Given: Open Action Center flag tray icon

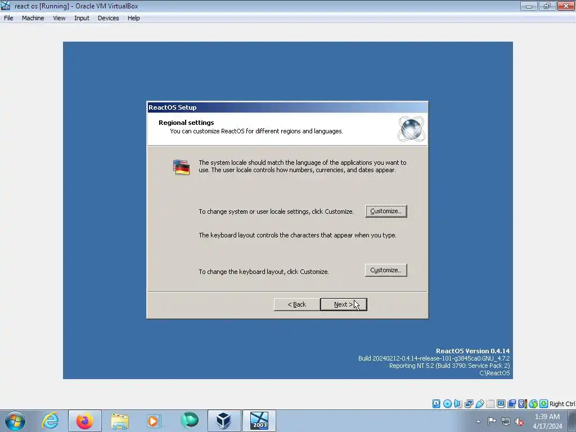Looking at the screenshot, I should point(492,421).
